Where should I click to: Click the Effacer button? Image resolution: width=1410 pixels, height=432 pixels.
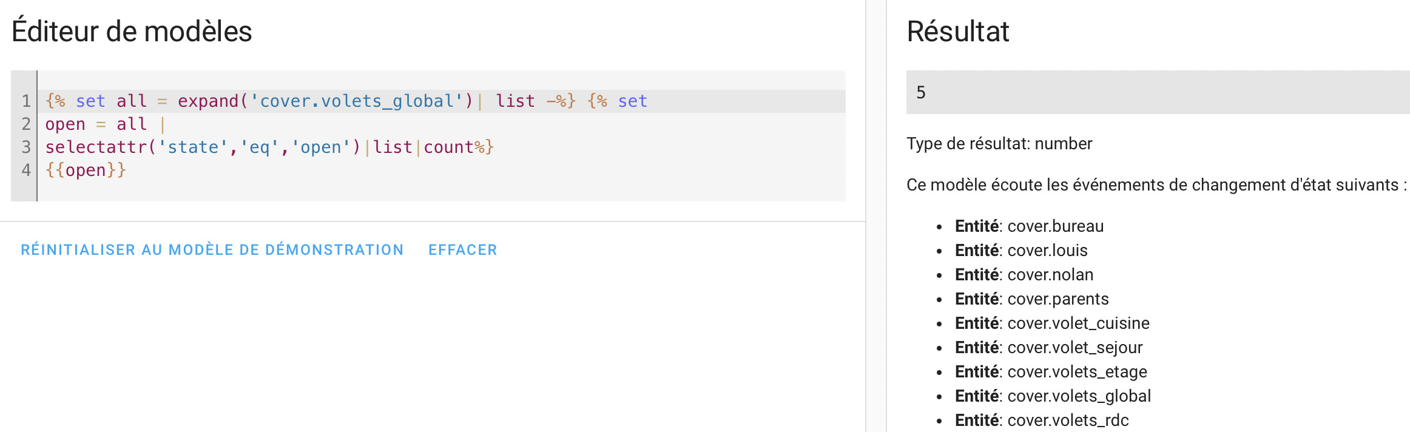463,250
